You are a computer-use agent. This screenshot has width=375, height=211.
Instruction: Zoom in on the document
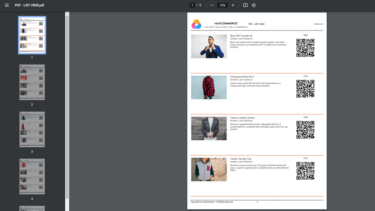[x=233, y=5]
